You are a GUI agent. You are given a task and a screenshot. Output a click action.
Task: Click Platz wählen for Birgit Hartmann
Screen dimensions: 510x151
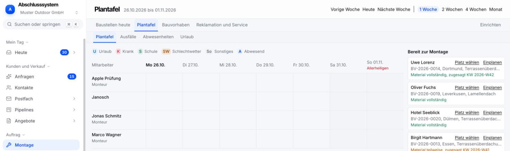click(467, 138)
